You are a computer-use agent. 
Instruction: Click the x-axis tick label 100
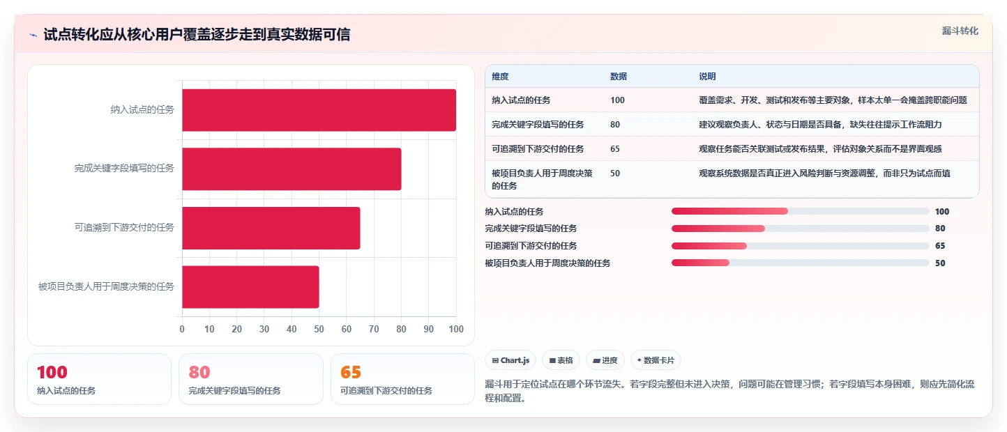456,329
